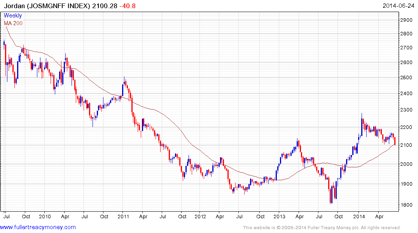Screen dimensions: 418x233
Task: Click the lowest candle near 1800 in 2013
Action: 331,195
